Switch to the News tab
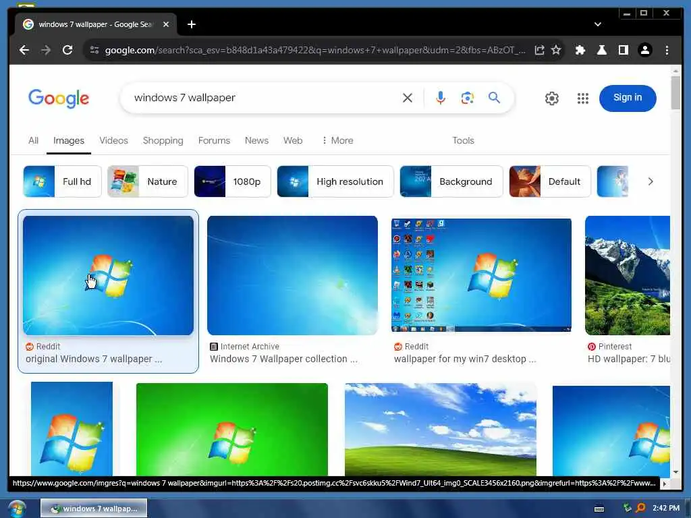691x518 pixels. click(x=256, y=140)
